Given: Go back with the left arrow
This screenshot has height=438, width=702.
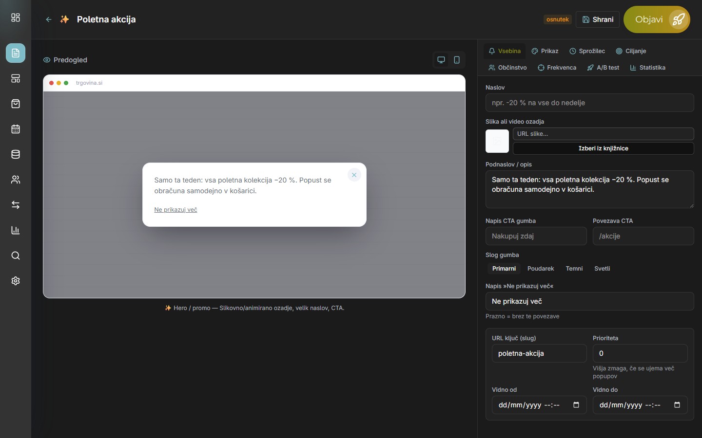Looking at the screenshot, I should [49, 19].
